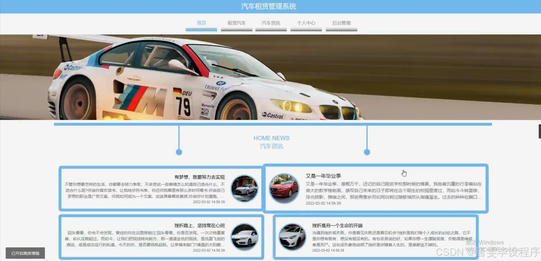
Task: Open the 后台管理 tab
Action: (x=341, y=23)
